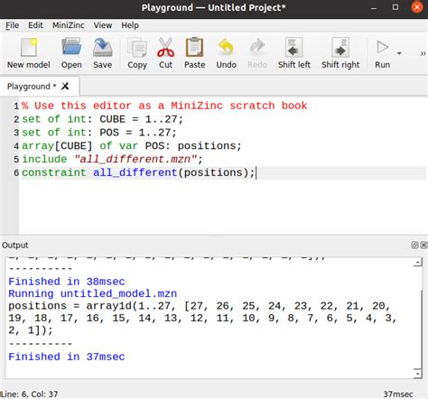428x399 pixels.
Task: Expand the toolbar overflow chevron
Action: [423, 53]
